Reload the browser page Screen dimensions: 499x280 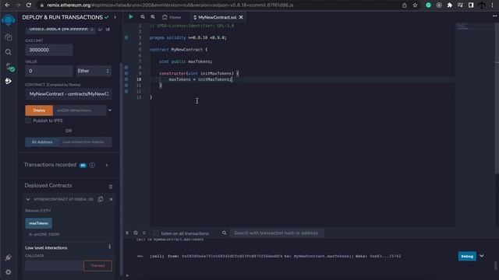click(x=28, y=5)
